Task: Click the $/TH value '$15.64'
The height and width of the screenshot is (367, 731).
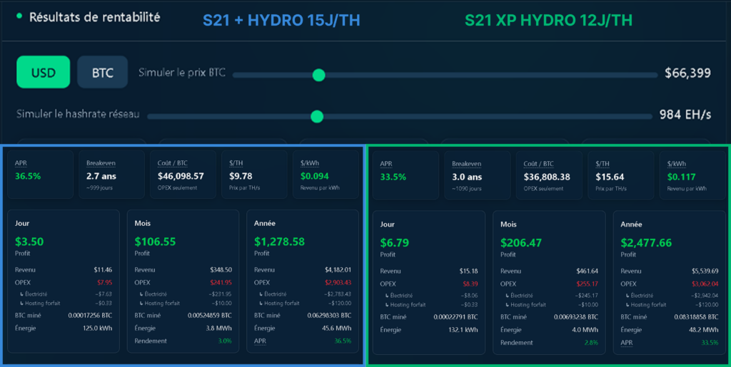Action: (x=610, y=177)
